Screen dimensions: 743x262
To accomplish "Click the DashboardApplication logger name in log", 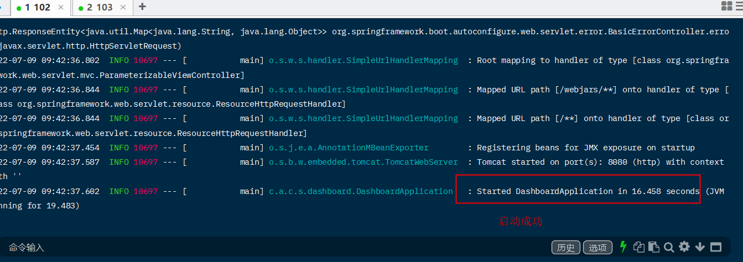I will click(361, 191).
